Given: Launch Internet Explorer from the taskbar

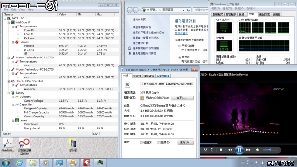Looking at the screenshot, I should (19, 163).
